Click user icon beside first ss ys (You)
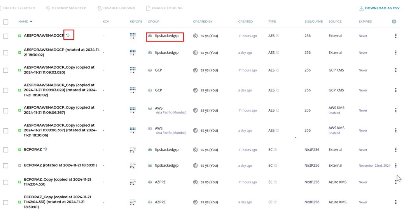This screenshot has height=215, width=404. pos(196,36)
